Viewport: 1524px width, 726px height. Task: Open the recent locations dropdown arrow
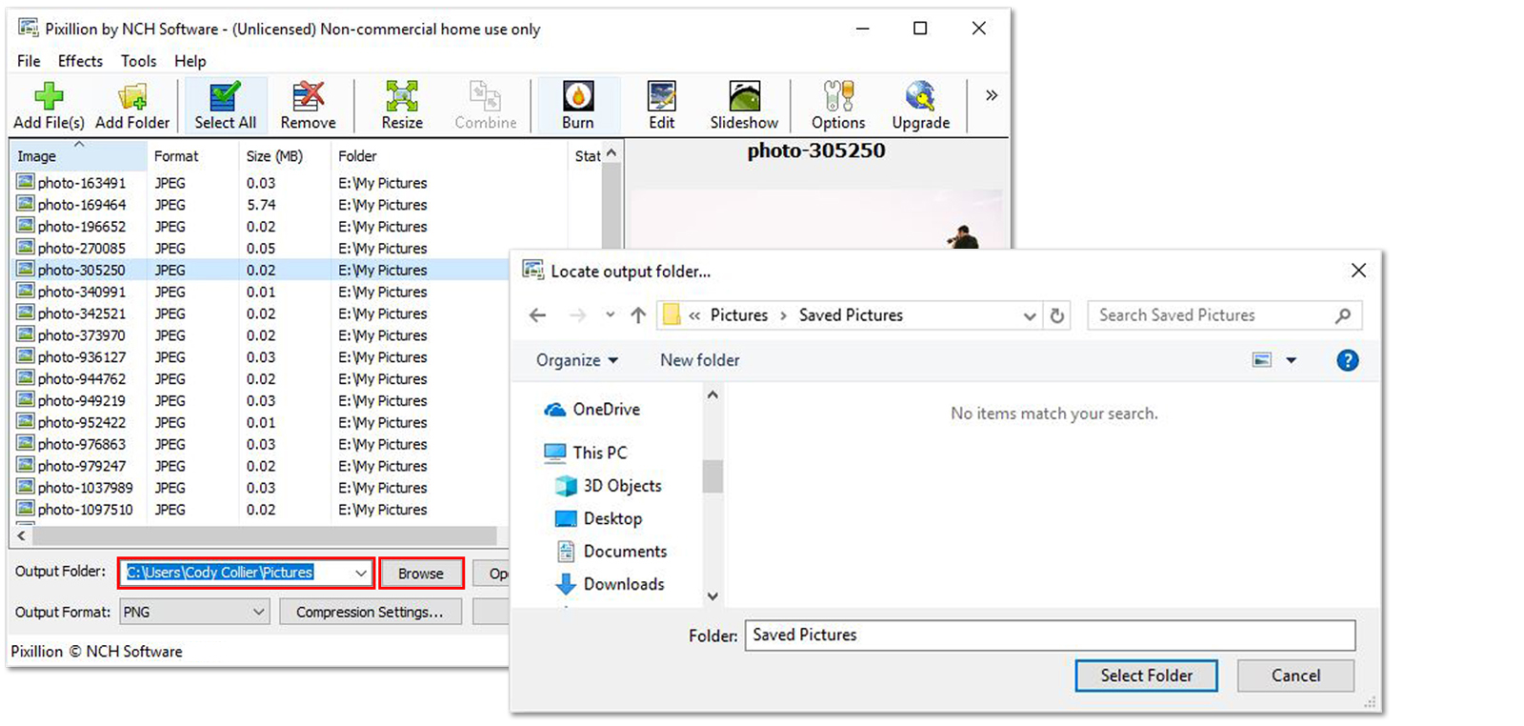pos(610,315)
